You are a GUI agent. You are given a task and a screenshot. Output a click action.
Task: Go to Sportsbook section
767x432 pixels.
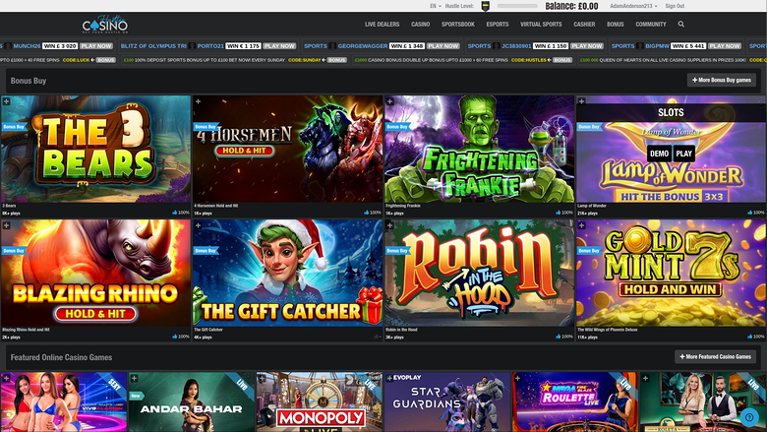click(x=458, y=24)
